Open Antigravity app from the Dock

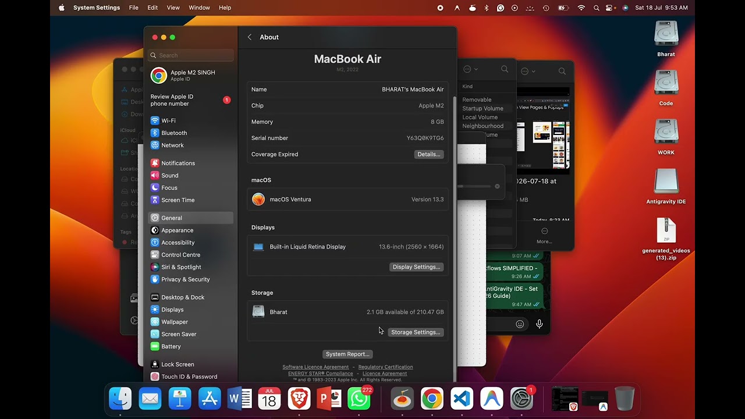click(x=491, y=399)
